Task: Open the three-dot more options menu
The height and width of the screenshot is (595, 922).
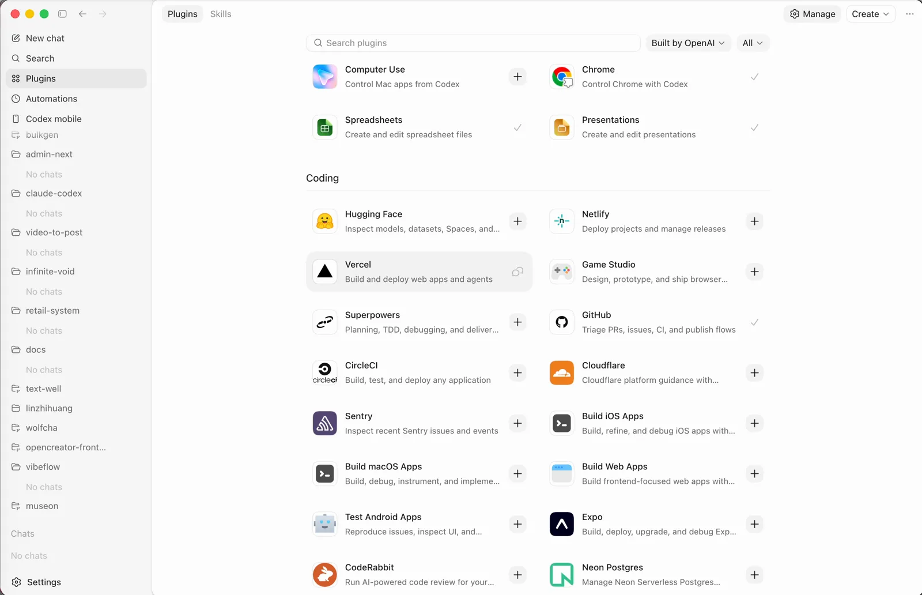Action: click(x=910, y=14)
